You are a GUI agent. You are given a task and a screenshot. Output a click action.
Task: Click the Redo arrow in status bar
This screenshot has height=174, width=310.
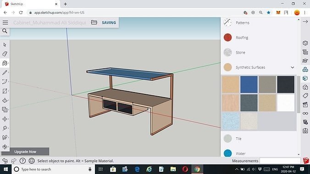[x=14, y=161]
